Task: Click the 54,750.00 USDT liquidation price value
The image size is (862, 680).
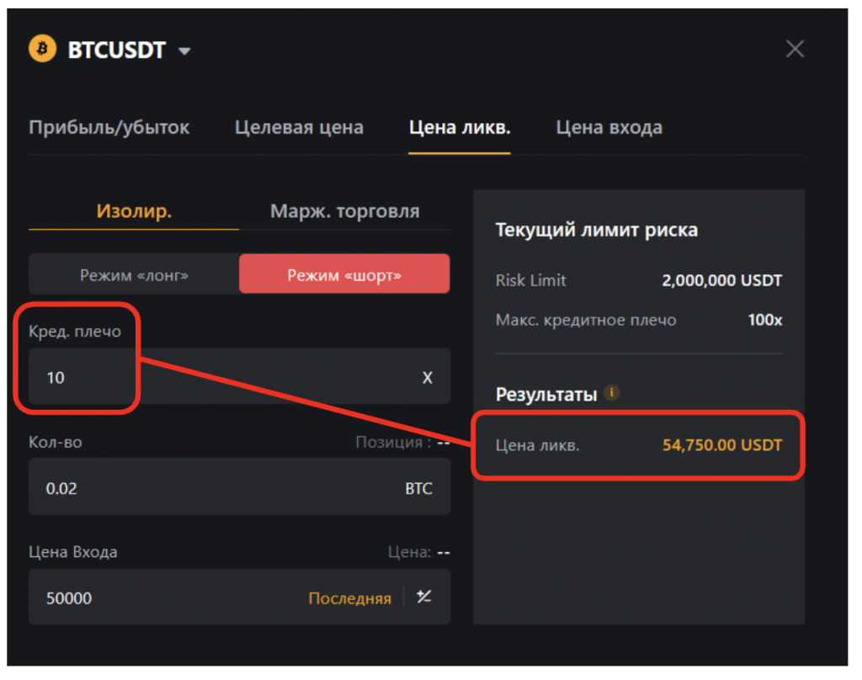Action: click(x=721, y=444)
